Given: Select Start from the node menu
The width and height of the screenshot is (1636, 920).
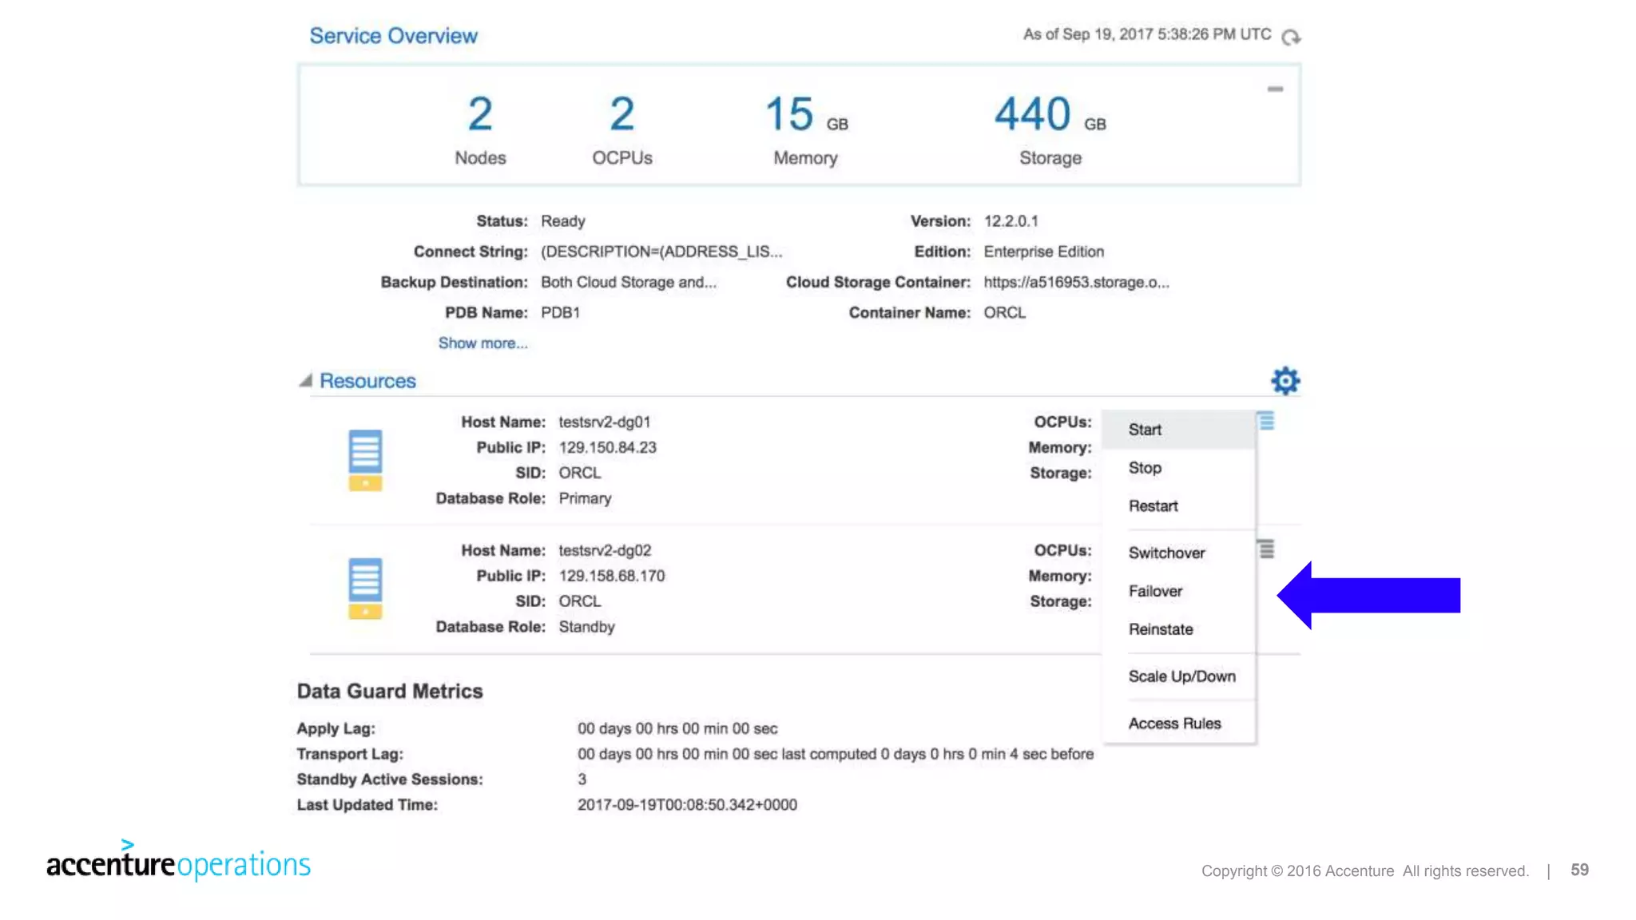Looking at the screenshot, I should click(x=1145, y=430).
